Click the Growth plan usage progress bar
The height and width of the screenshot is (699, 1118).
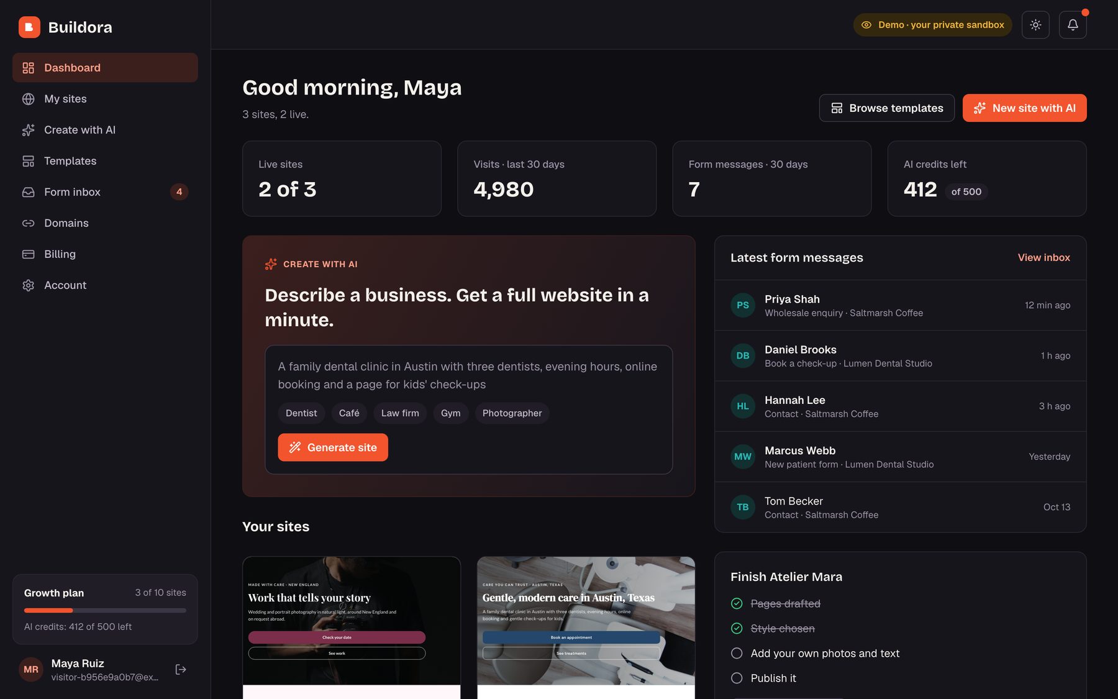(105, 610)
